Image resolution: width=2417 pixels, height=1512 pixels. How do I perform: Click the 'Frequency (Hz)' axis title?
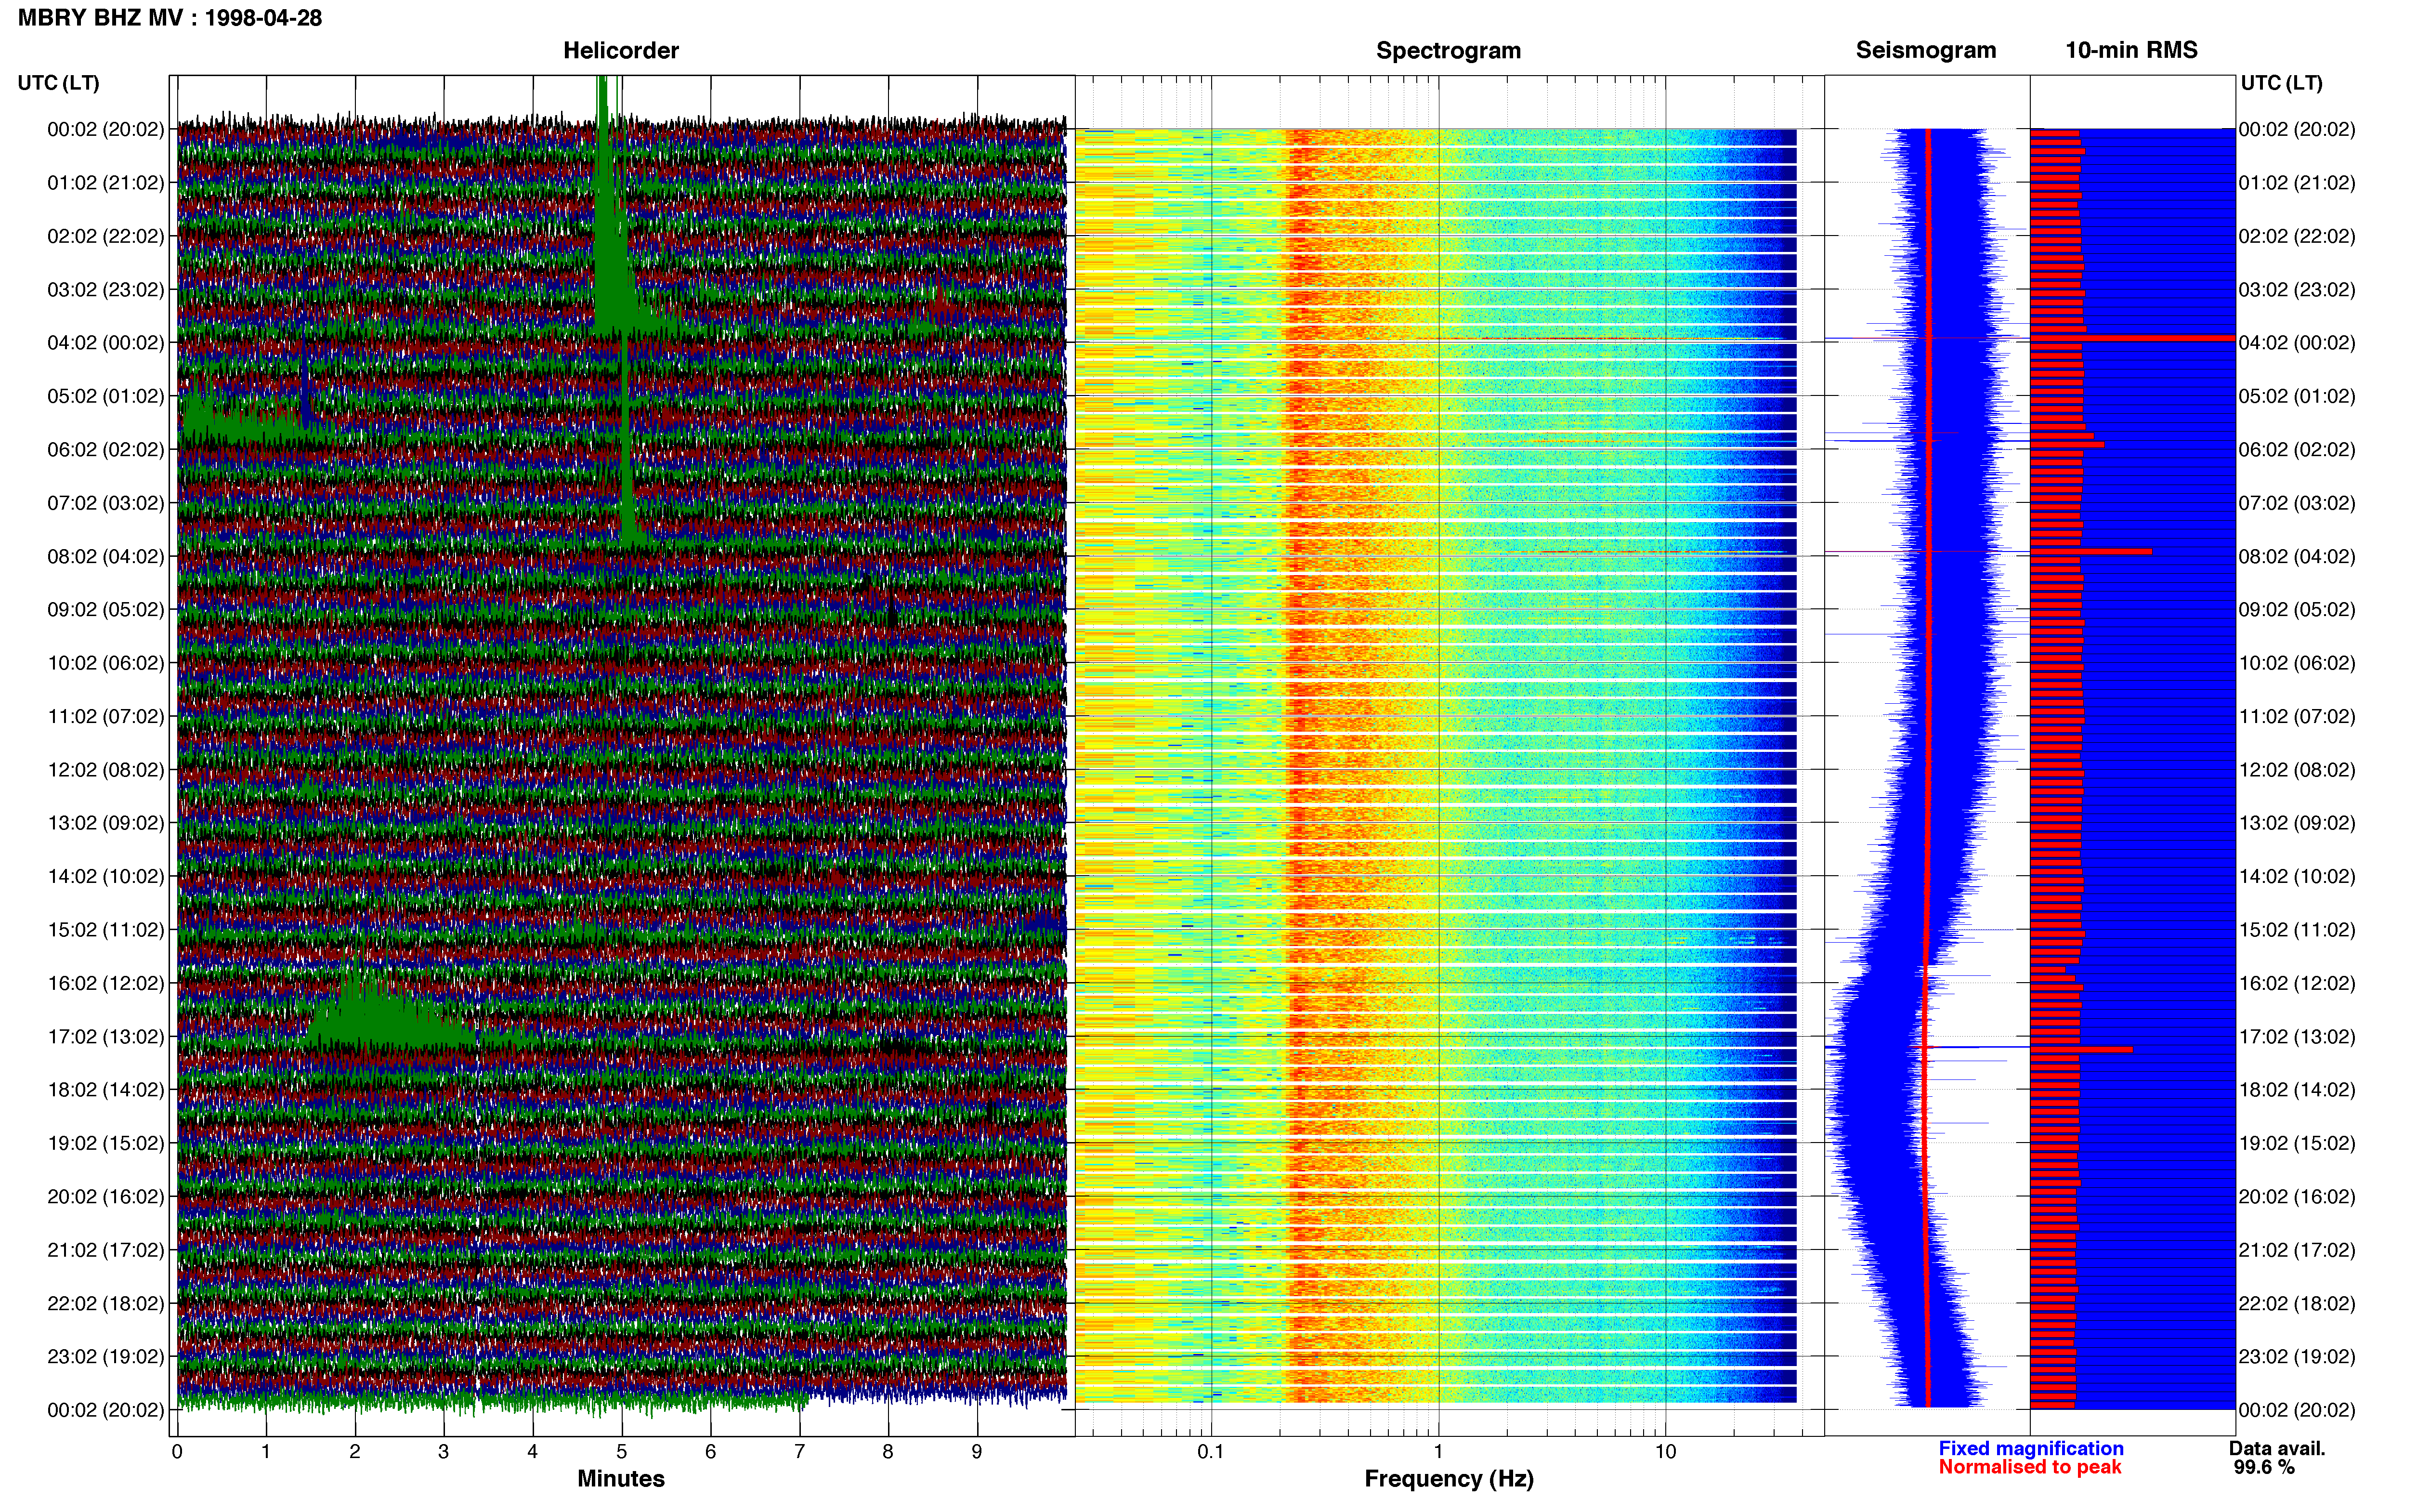tap(1449, 1479)
